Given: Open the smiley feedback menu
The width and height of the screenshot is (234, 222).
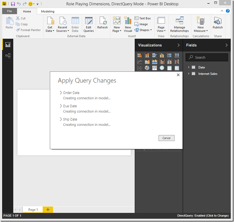Looking at the screenshot, I should [31, 4].
